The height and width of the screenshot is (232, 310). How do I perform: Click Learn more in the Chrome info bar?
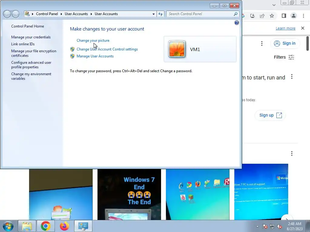285,28
